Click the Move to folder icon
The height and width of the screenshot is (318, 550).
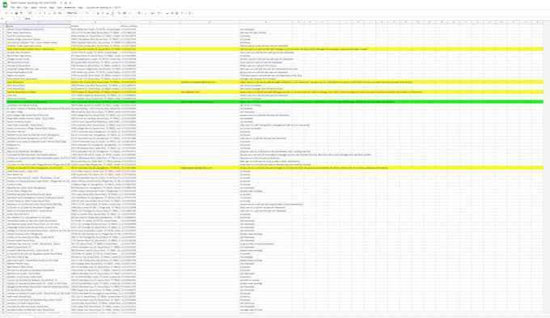(x=66, y=2)
